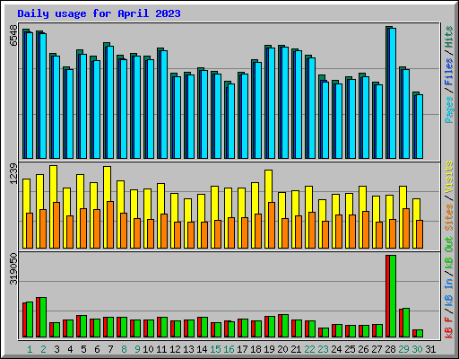Click day 29 on the x-axis
459x359 pixels.
tap(403, 349)
